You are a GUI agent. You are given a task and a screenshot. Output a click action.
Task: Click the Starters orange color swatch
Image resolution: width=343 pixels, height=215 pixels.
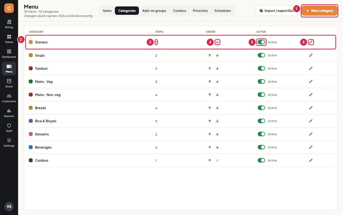pyautogui.click(x=31, y=42)
